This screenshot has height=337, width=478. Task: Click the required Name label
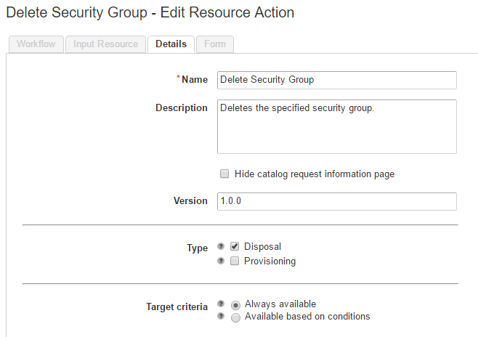193,79
